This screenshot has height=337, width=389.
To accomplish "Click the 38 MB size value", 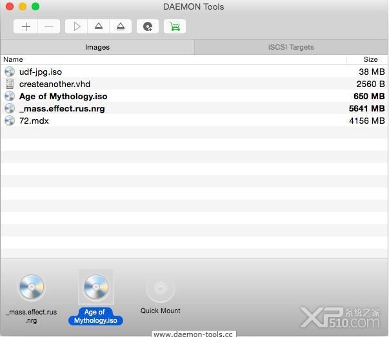I will (x=372, y=72).
